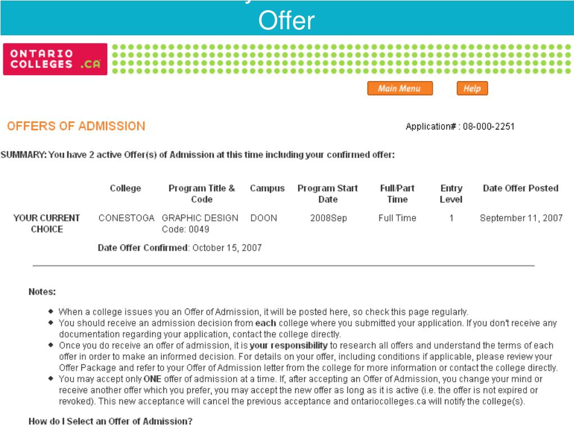The width and height of the screenshot is (574, 430).
Task: Open the Main Menu button
Action: (x=399, y=89)
